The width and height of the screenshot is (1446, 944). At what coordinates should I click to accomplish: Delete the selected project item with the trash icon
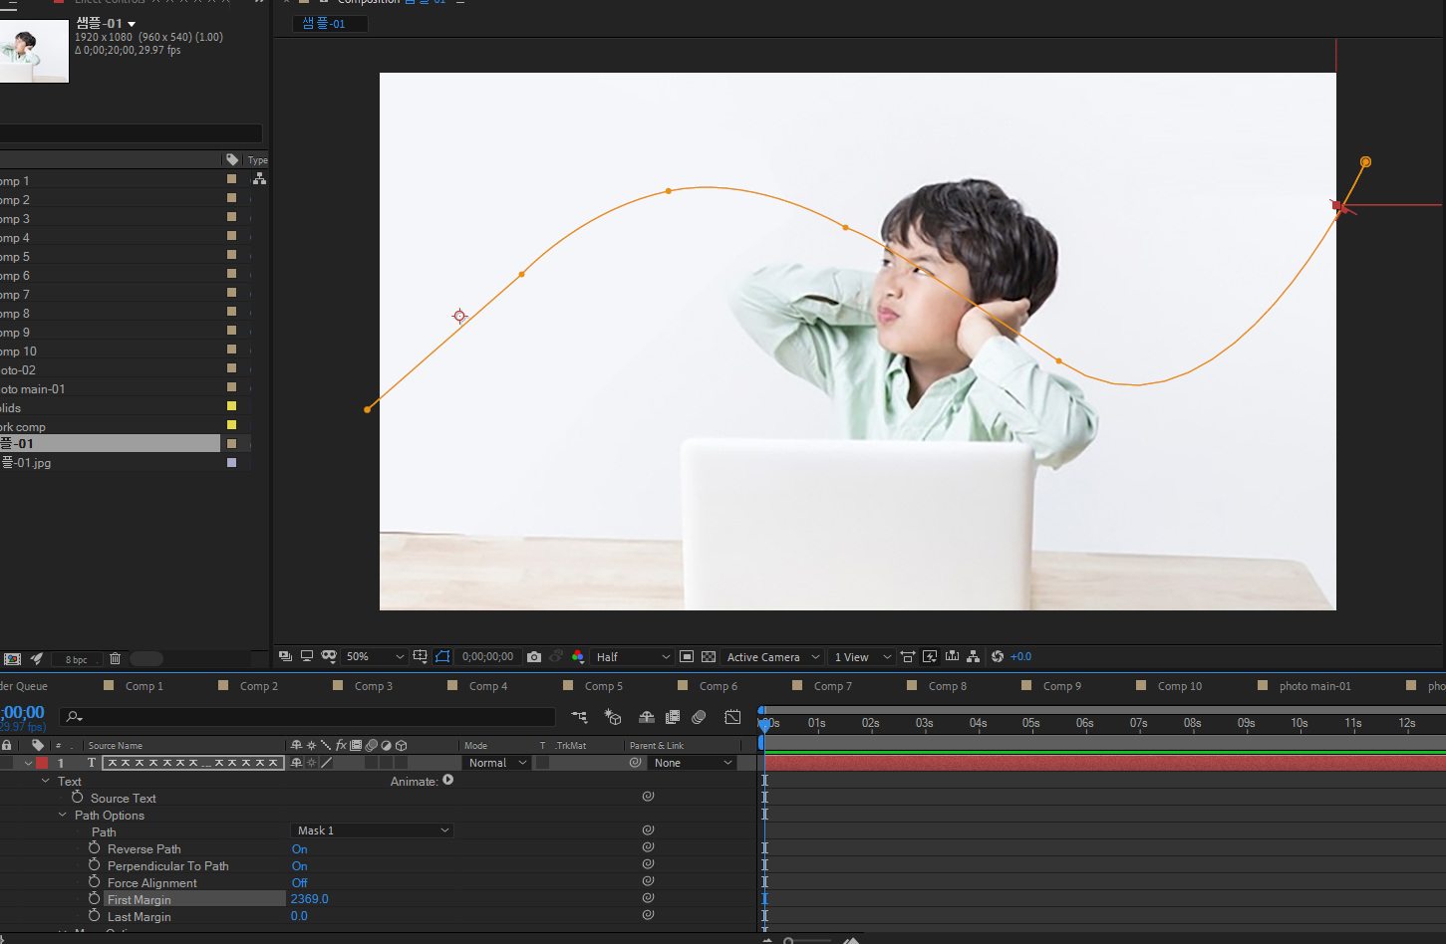(115, 659)
